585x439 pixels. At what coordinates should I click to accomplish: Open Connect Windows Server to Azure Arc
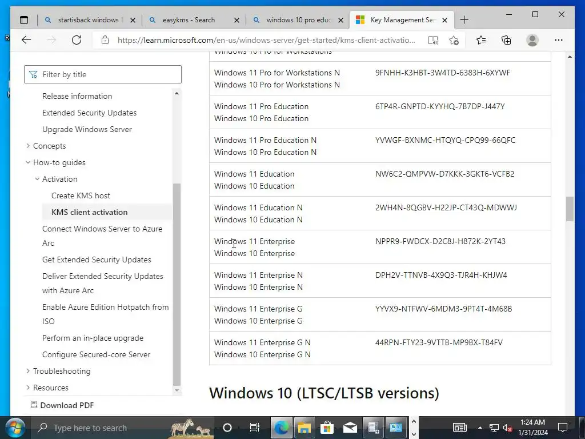click(x=102, y=236)
